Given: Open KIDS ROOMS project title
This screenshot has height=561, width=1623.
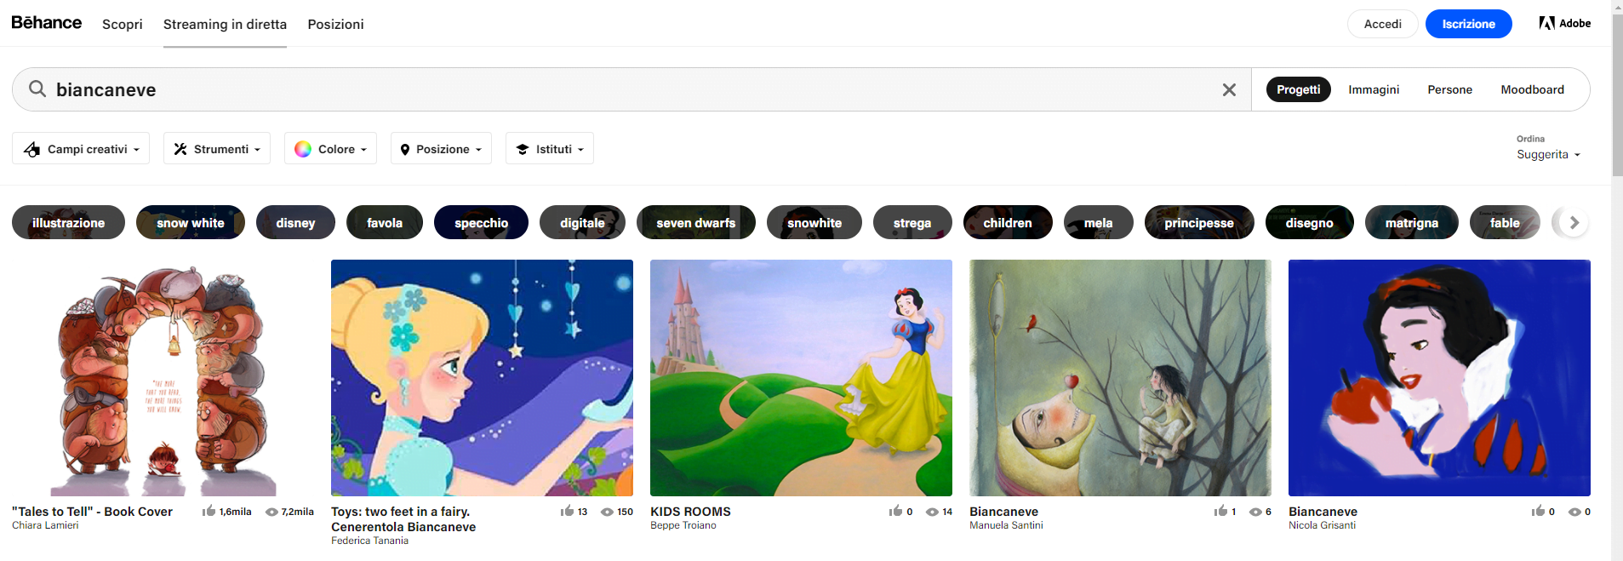Looking at the screenshot, I should [x=690, y=512].
